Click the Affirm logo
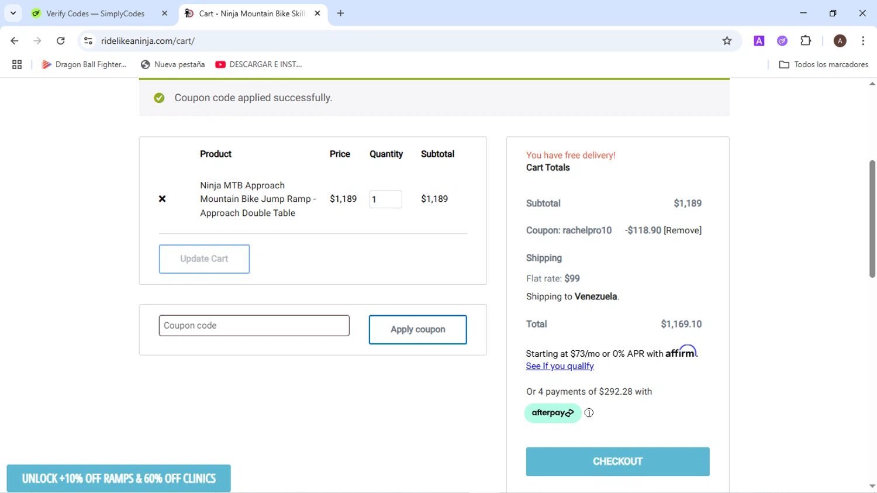 click(x=681, y=351)
